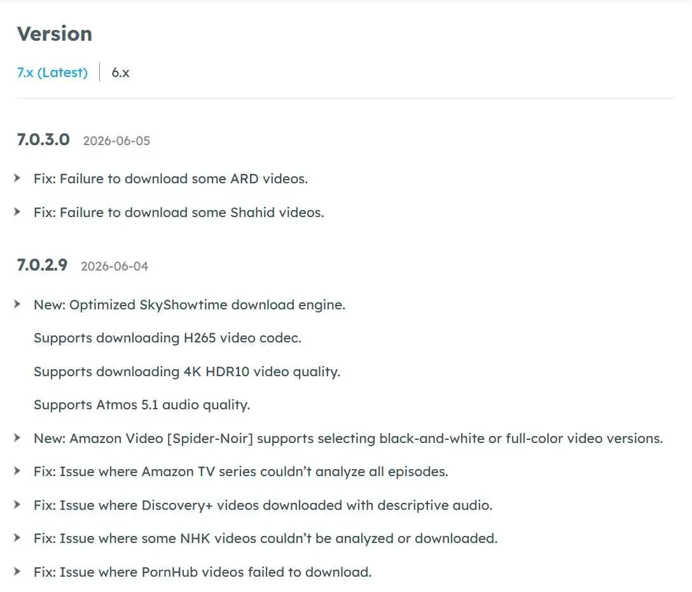Click 'New: Optimized SkyShowtime download engine.' text
The image size is (692, 592).
point(190,305)
